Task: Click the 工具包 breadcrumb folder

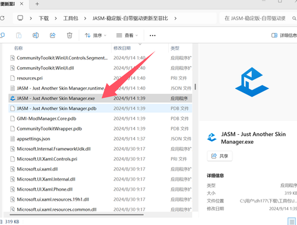Action: [71, 18]
